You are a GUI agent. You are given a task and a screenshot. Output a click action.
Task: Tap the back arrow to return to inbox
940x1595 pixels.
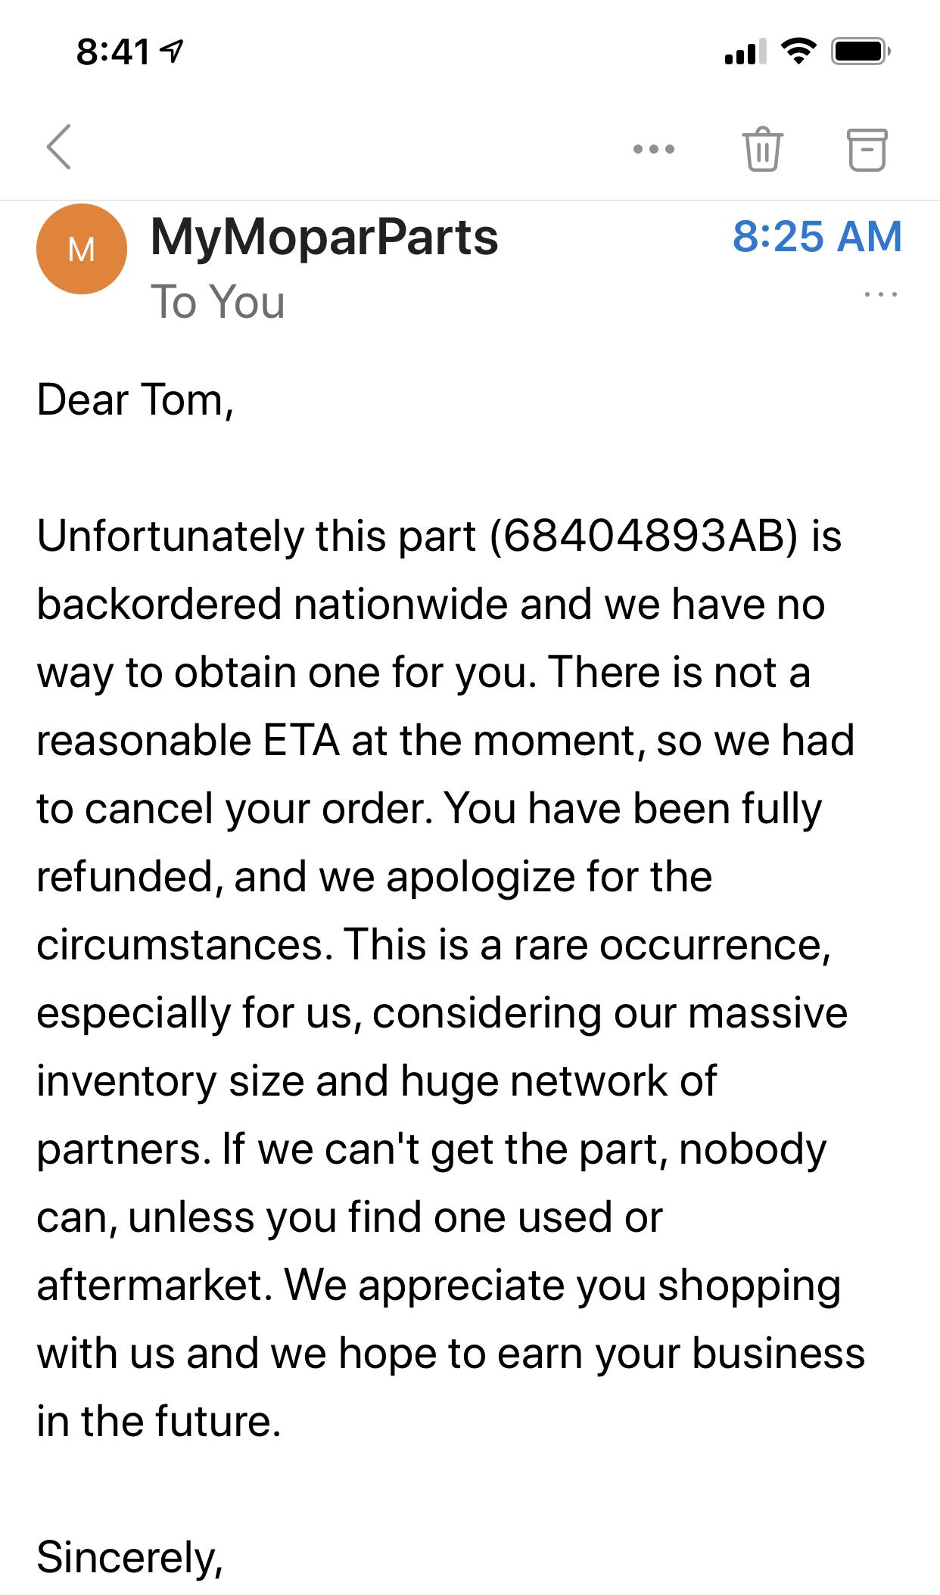click(59, 147)
